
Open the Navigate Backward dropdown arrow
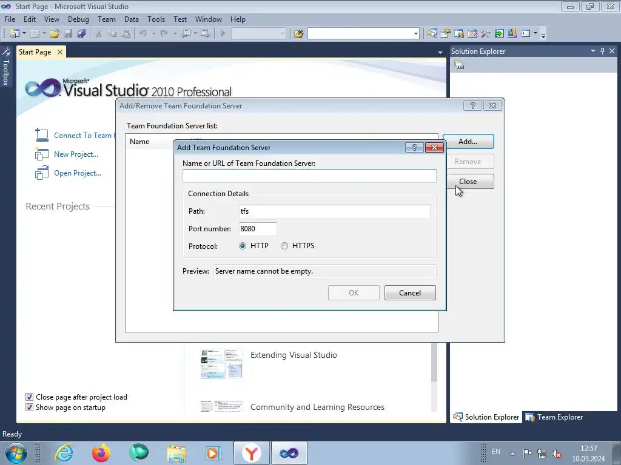click(195, 34)
